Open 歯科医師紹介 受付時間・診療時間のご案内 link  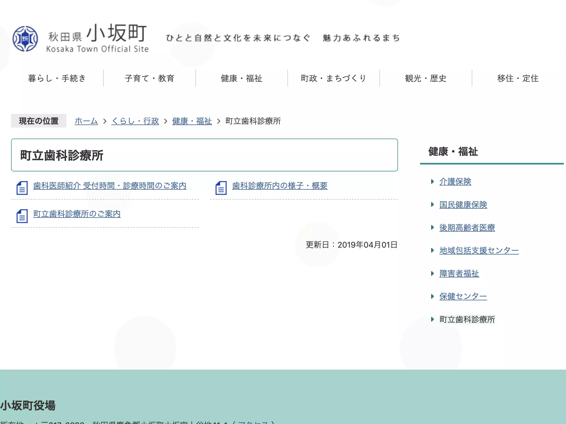point(110,185)
